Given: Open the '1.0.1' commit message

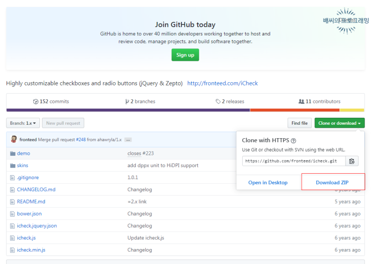Looking at the screenshot, I should 133,178.
